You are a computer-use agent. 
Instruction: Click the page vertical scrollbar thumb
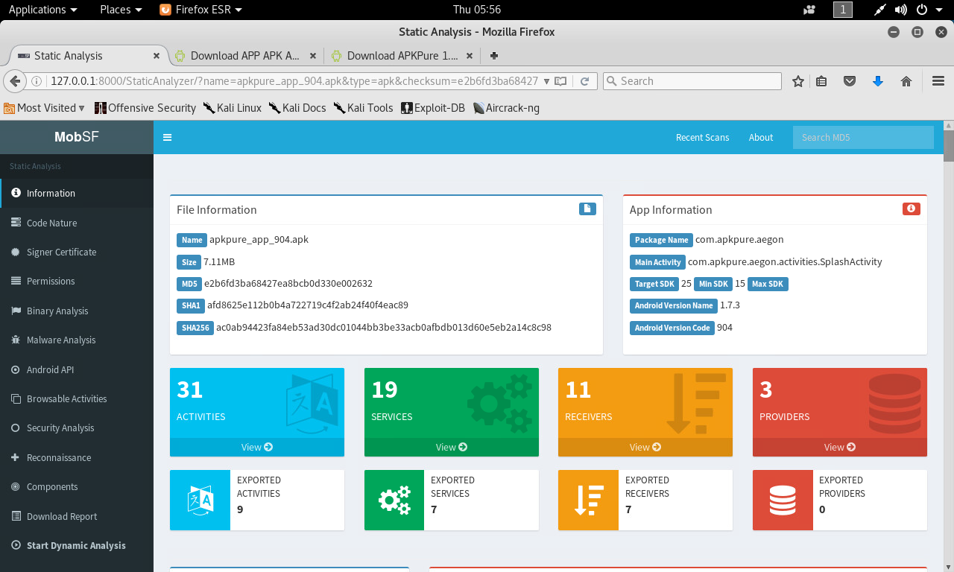point(949,144)
